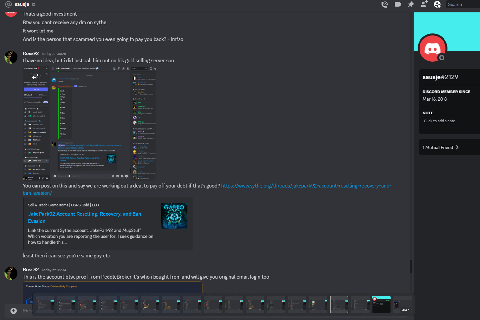This screenshot has height=320, width=480.
Task: Click the chat scrollbar thumb
Action: pyautogui.click(x=411, y=266)
